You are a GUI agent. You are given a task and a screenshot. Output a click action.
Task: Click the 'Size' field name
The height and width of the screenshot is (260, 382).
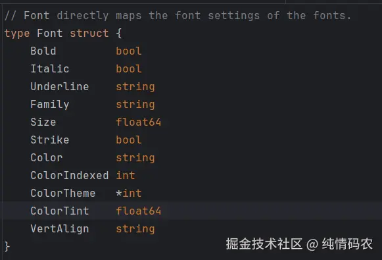tap(43, 122)
